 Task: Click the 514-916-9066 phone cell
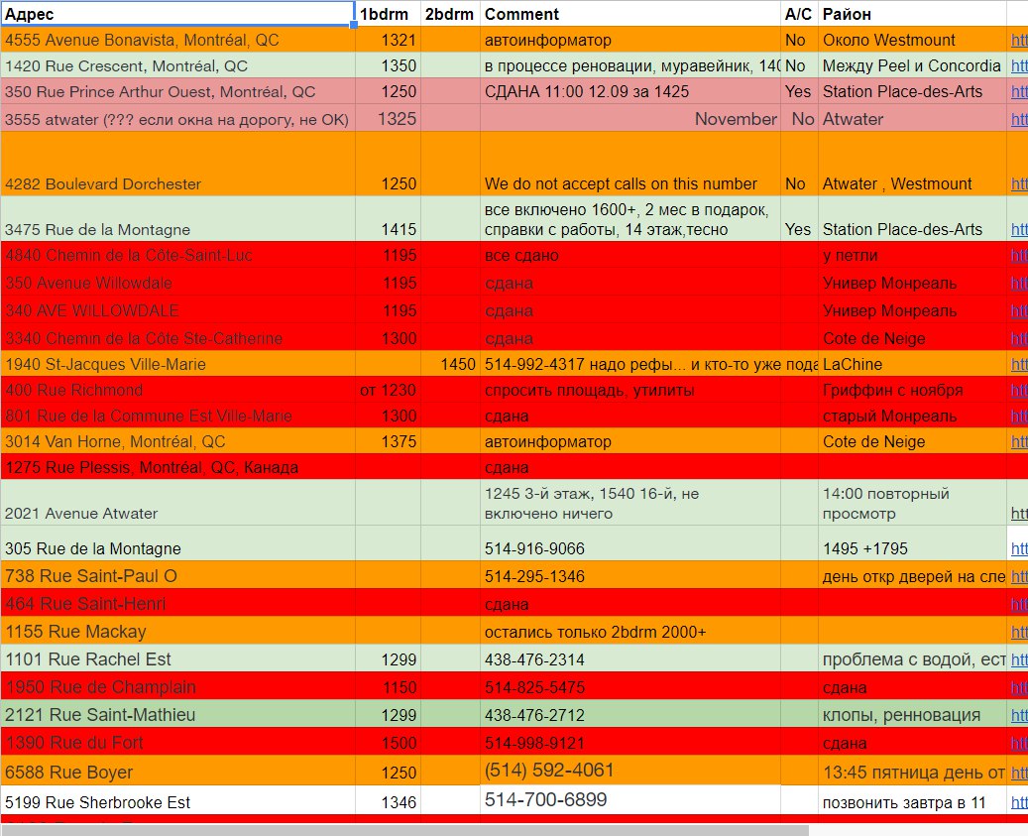click(x=630, y=542)
